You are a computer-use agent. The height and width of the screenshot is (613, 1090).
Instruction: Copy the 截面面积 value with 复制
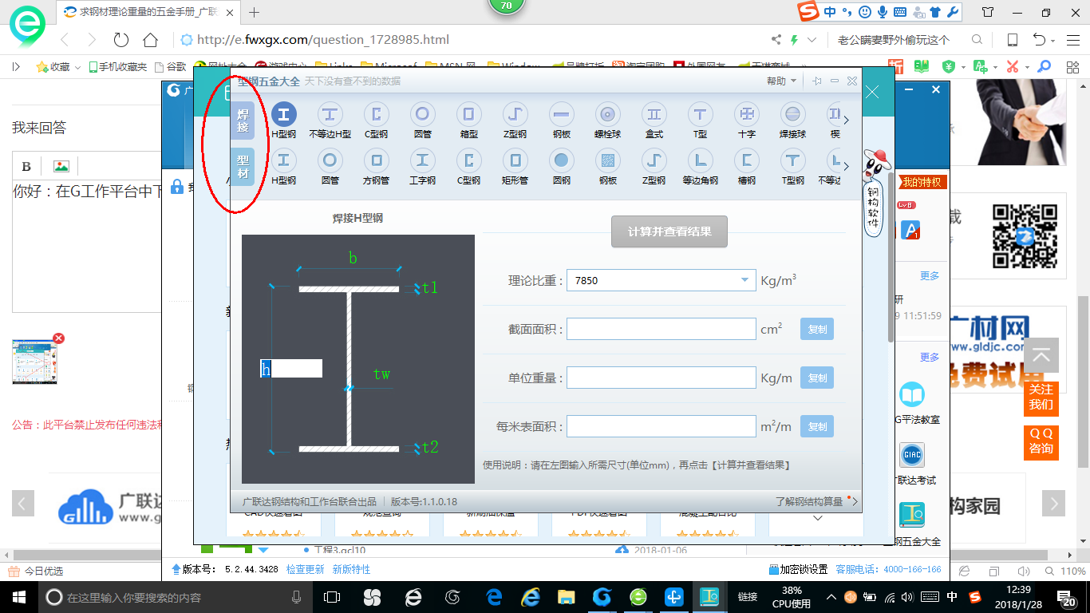click(817, 329)
